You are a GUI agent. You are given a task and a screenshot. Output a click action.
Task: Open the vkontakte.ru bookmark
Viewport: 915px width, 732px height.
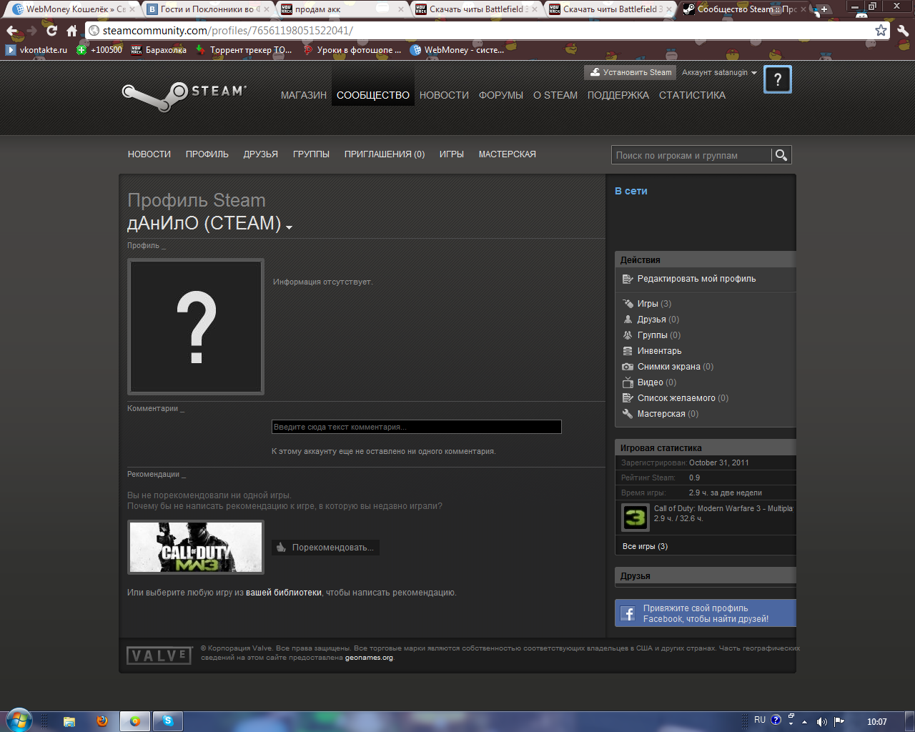pos(37,50)
